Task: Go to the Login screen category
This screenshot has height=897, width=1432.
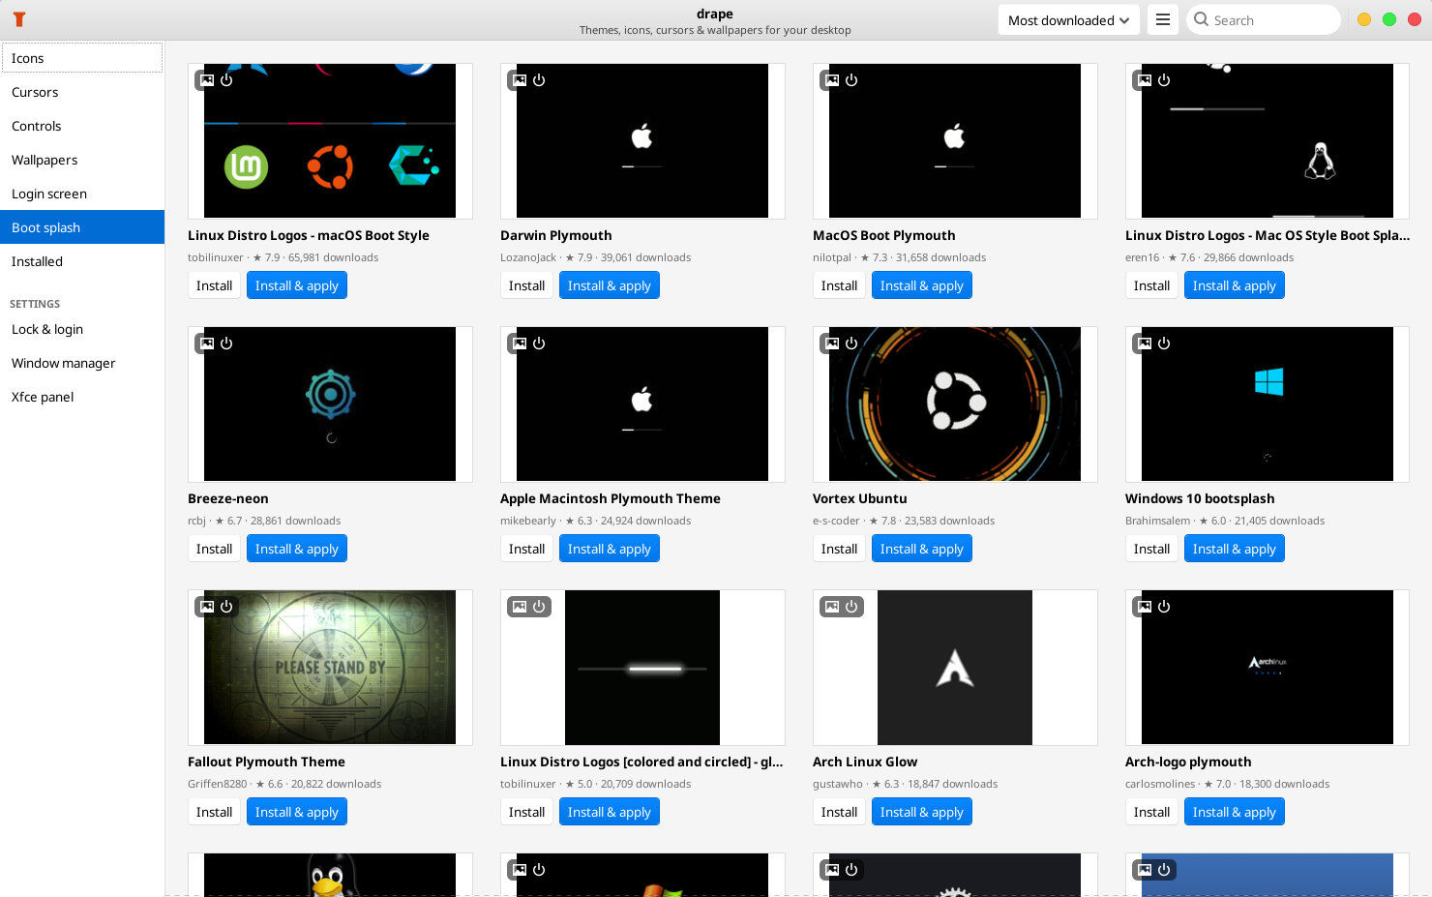Action: coord(82,194)
